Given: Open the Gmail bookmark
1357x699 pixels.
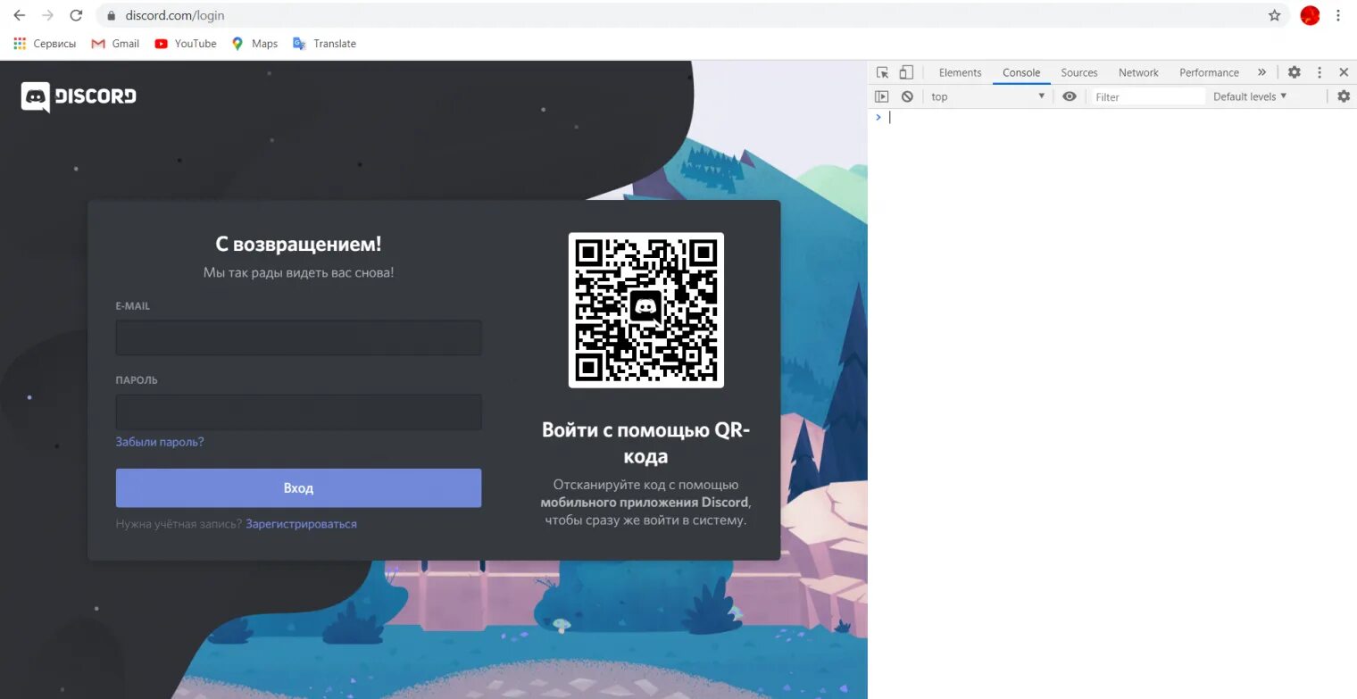Looking at the screenshot, I should tap(115, 43).
